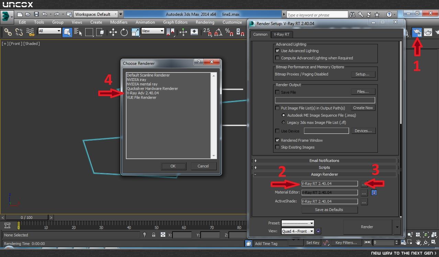439x257 pixels.
Task: Toggle the Angle Snap icon
Action: (218, 32)
